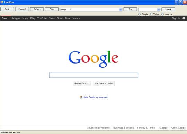Click FireWire app icon in title bar

(x=2, y=2)
